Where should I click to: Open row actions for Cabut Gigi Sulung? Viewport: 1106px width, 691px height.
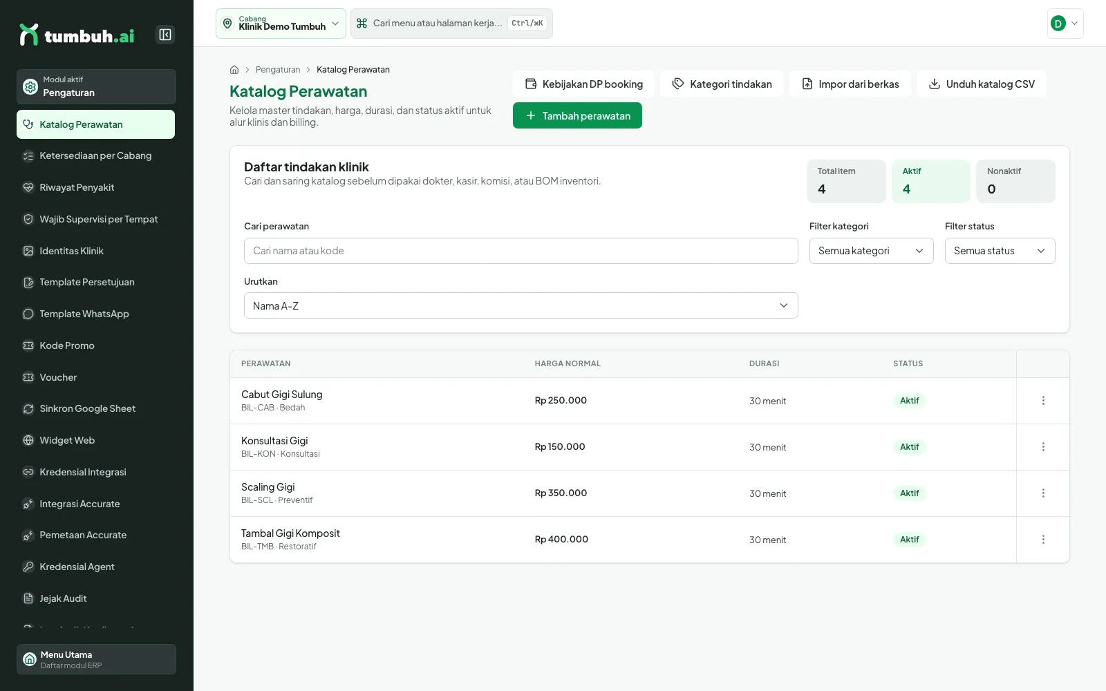click(1043, 401)
